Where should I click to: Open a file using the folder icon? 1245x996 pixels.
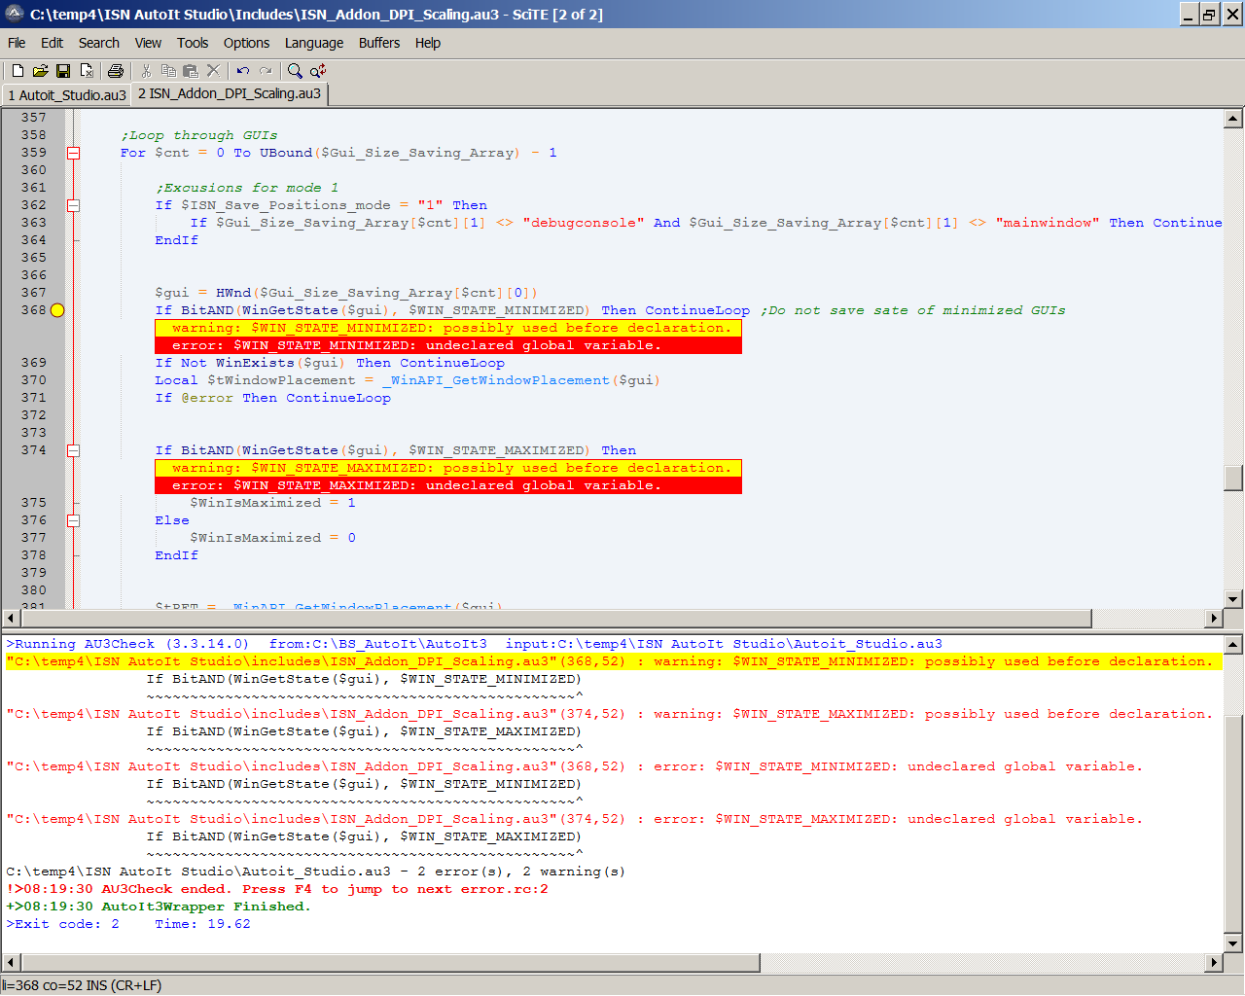pyautogui.click(x=40, y=71)
